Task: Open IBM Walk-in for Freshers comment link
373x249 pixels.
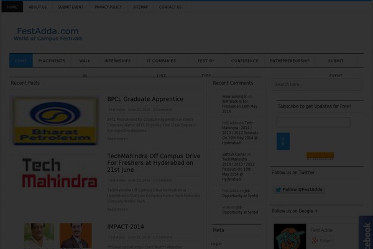Action: tap(240, 106)
